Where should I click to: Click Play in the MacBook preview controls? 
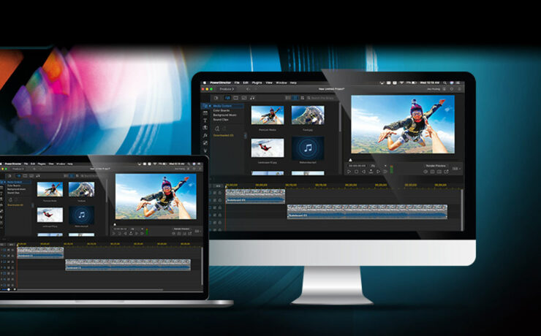(x=113, y=233)
